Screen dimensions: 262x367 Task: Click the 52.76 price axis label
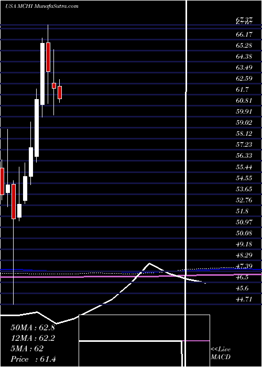click(244, 200)
